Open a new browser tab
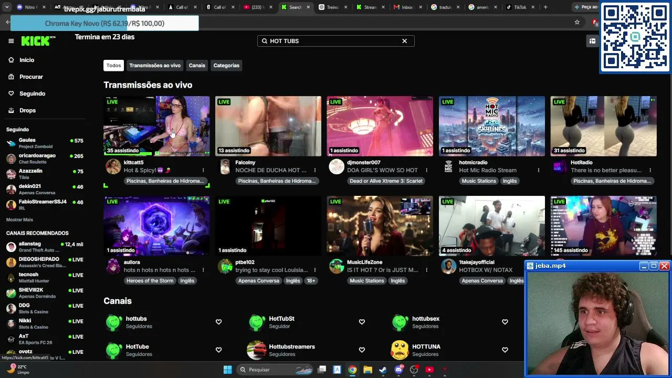The height and width of the screenshot is (378, 672). click(545, 7)
